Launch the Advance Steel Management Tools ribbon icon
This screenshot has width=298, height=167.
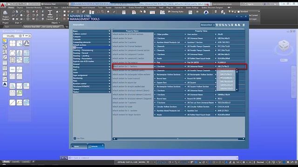(x=206, y=13)
